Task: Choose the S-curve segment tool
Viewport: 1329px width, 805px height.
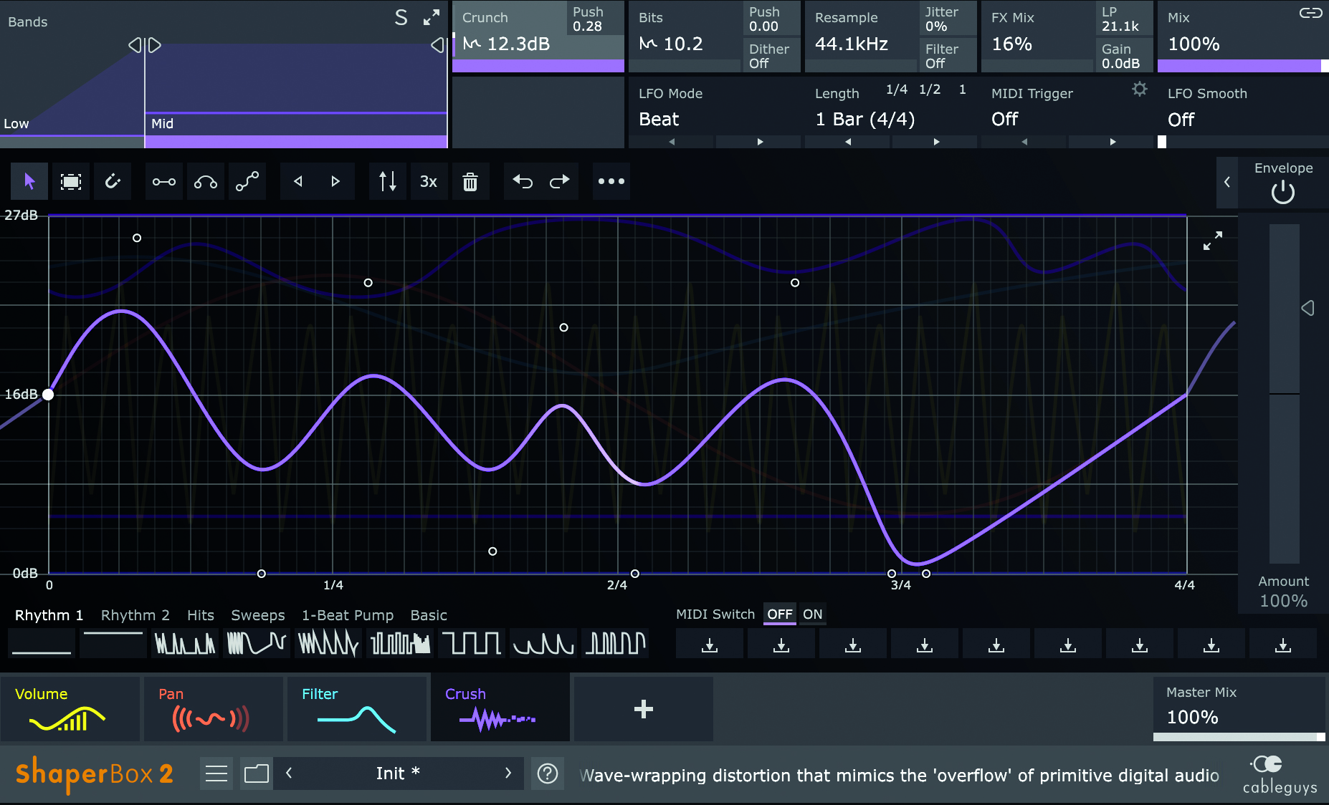Action: pyautogui.click(x=247, y=181)
